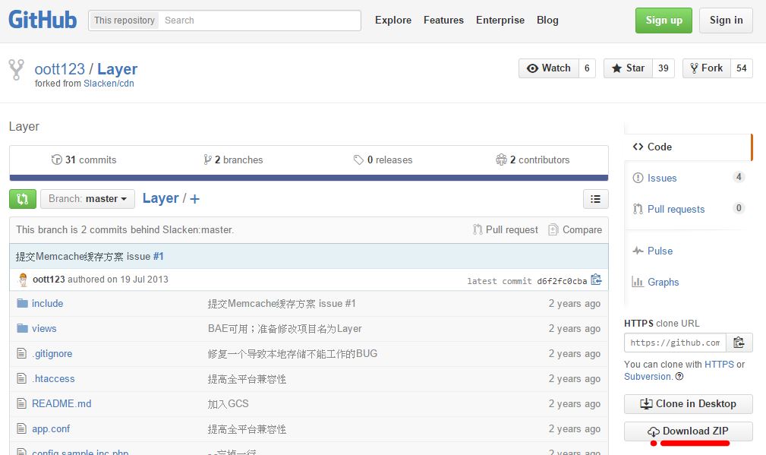Click the Graphs bar chart icon
766x455 pixels.
tap(638, 282)
